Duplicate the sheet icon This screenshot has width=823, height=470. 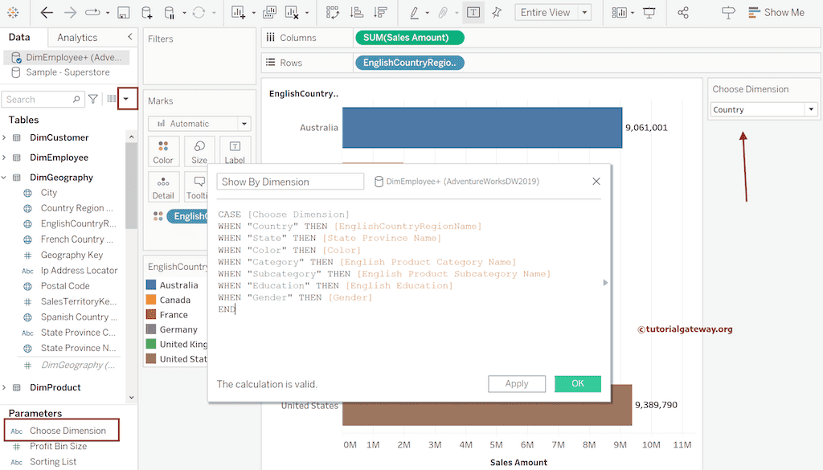270,13
